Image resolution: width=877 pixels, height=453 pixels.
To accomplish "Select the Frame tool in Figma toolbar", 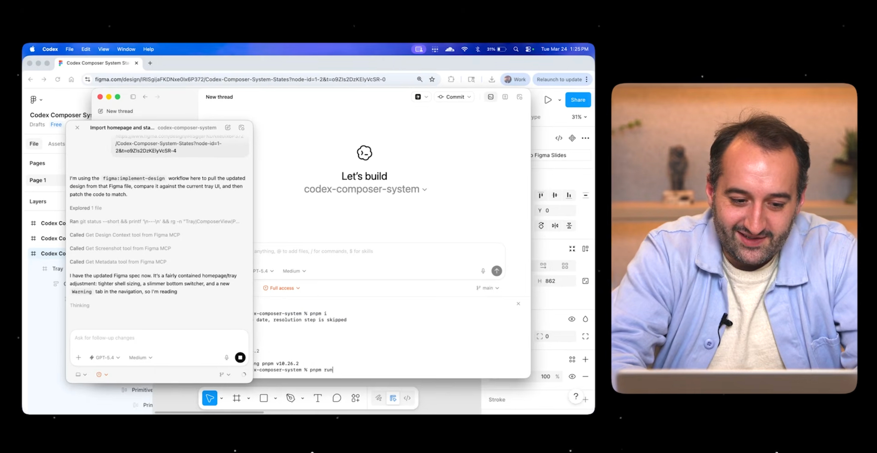I will click(237, 398).
